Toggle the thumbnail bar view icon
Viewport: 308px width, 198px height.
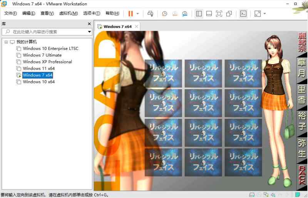point(209,13)
